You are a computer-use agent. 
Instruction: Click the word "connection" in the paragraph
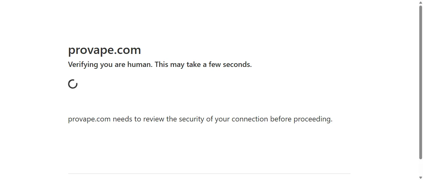pyautogui.click(x=250, y=119)
